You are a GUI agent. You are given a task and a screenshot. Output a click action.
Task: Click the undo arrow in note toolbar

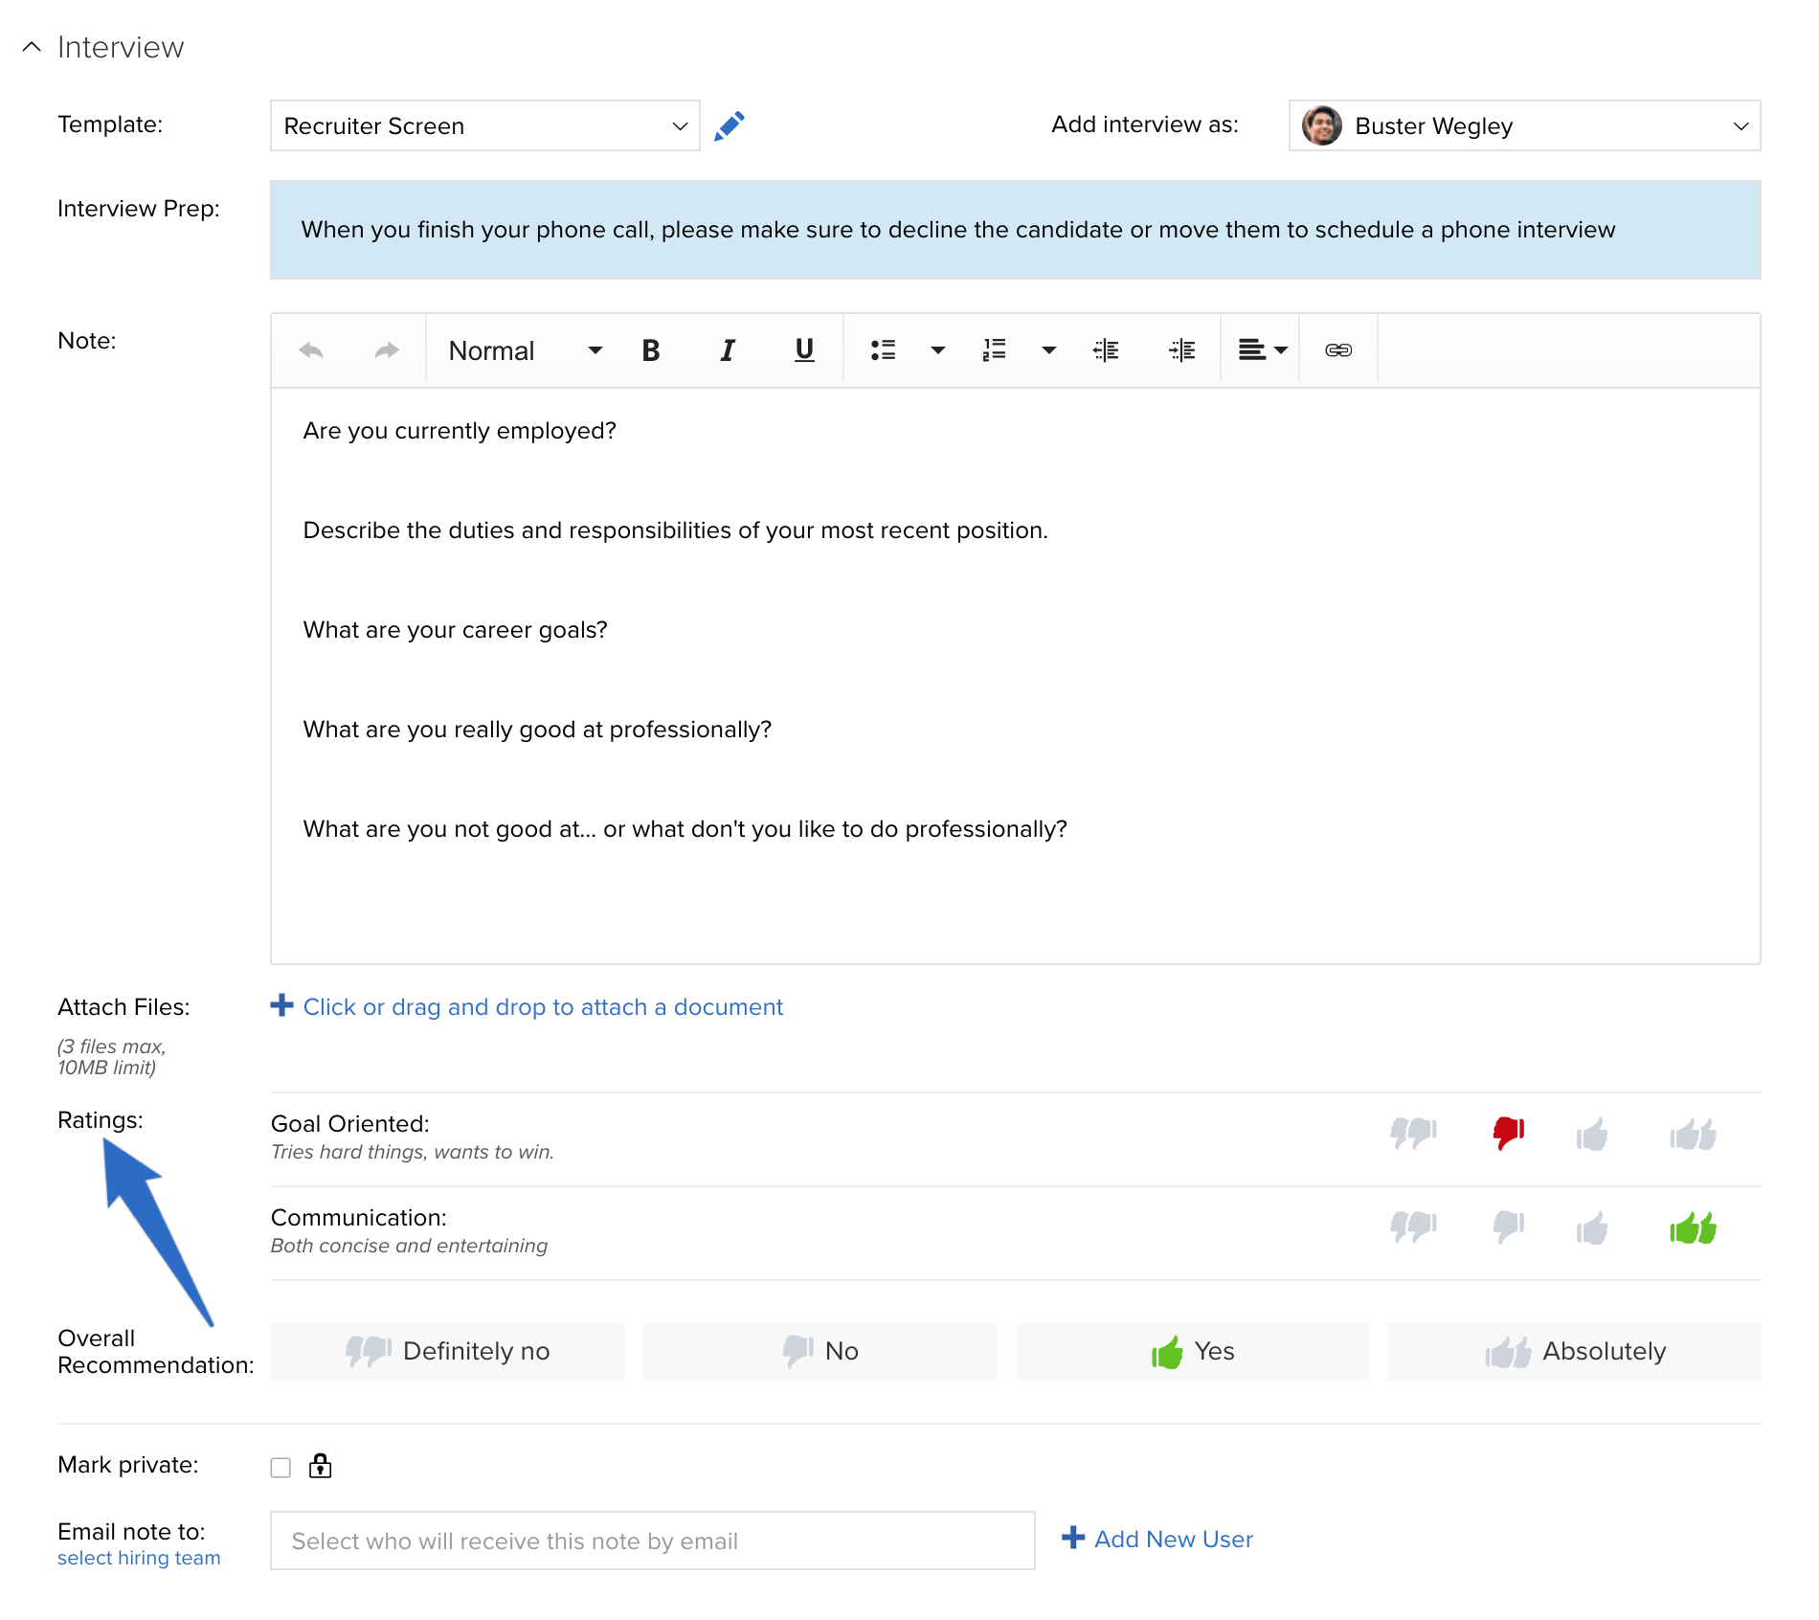pyautogui.click(x=311, y=350)
